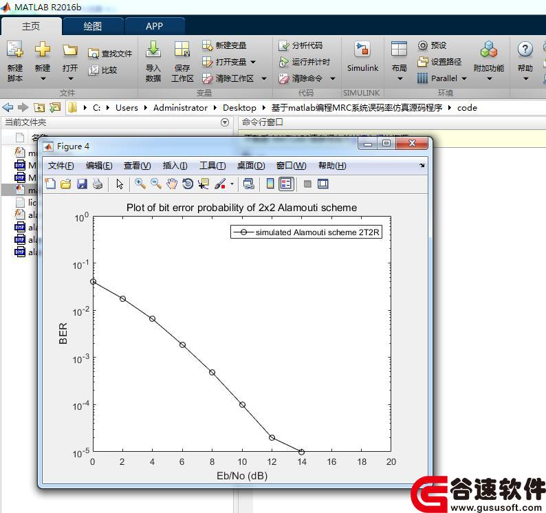Expand Clear Commands (清除命令) dropdown

[333, 78]
